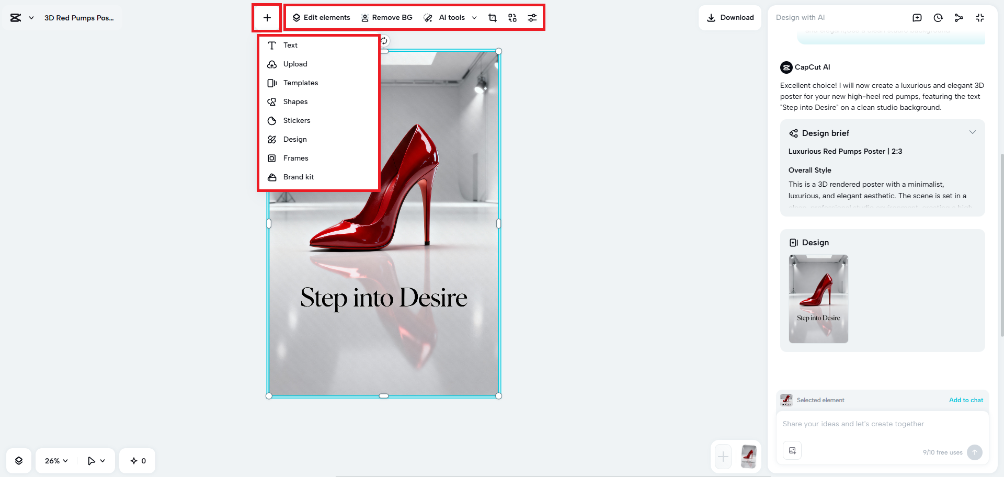
Task: Collapse the Design brief section
Action: click(x=972, y=132)
